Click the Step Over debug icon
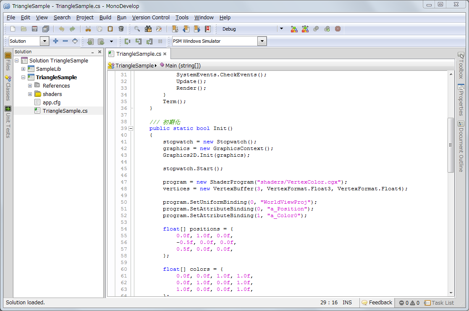This screenshot has width=469, height=311. coord(127,41)
